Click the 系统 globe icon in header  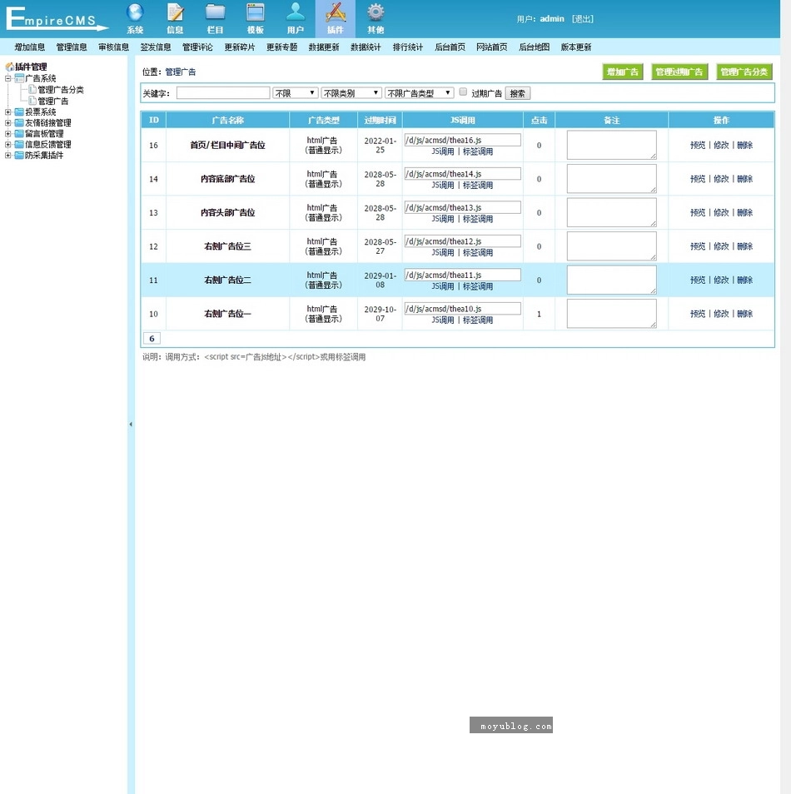tap(135, 12)
